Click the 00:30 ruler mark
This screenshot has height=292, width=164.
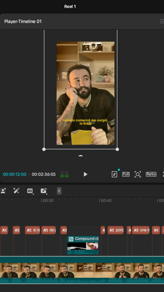click(47, 201)
